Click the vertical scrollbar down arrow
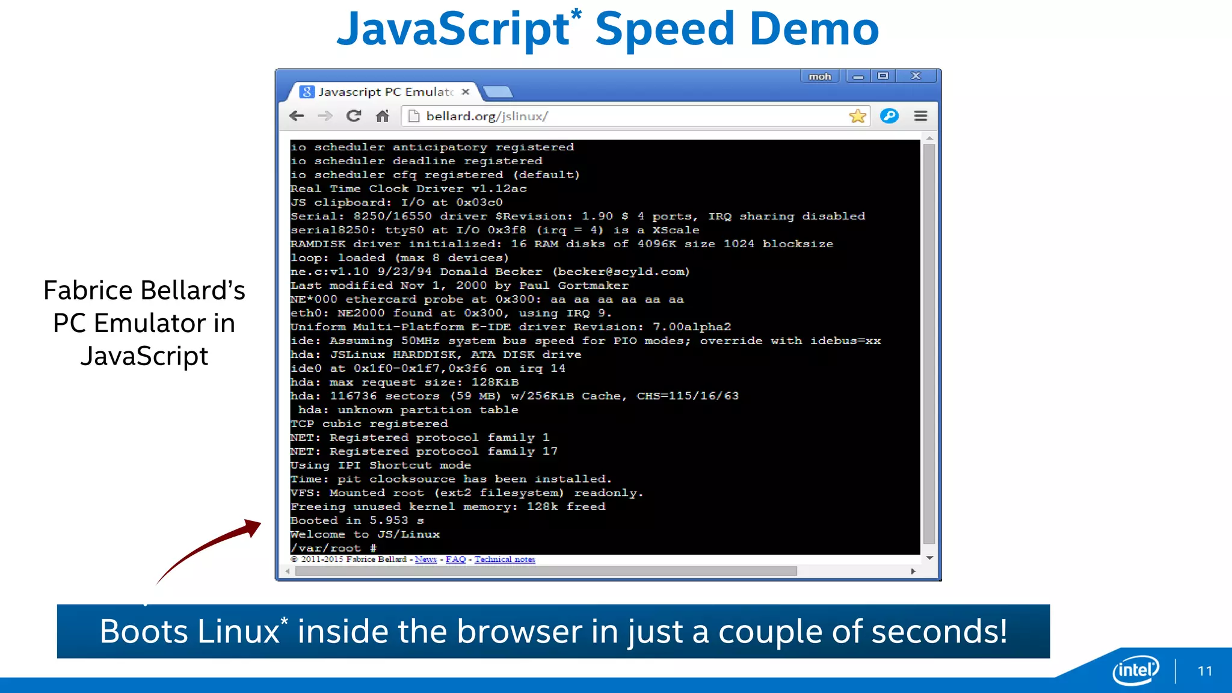The image size is (1232, 693). [x=929, y=558]
